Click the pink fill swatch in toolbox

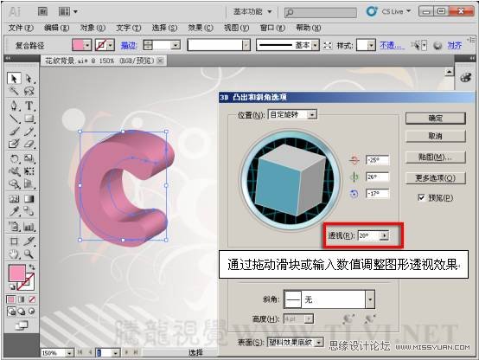pos(16,273)
